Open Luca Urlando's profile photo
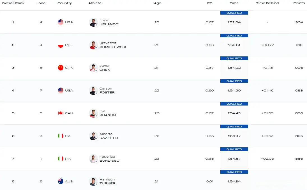 click(93, 22)
